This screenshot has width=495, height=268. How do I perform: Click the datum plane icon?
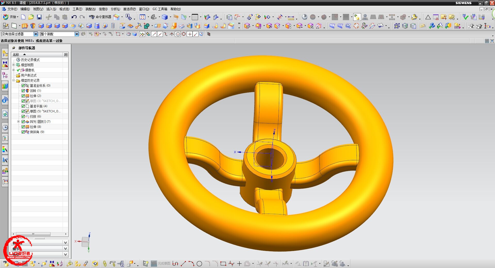coord(14,26)
